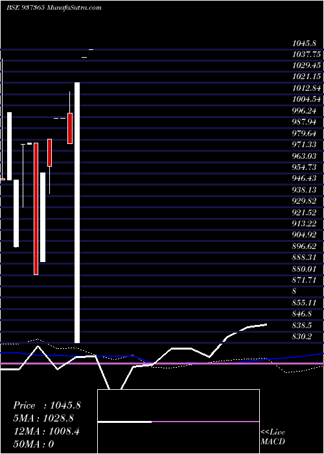
Task: Click the 1021.15 price axis label
Action: click(x=307, y=77)
